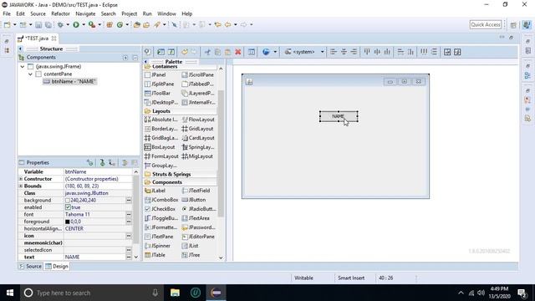535x301 pixels.
Task: Open the Navigate menu
Action: tap(85, 13)
